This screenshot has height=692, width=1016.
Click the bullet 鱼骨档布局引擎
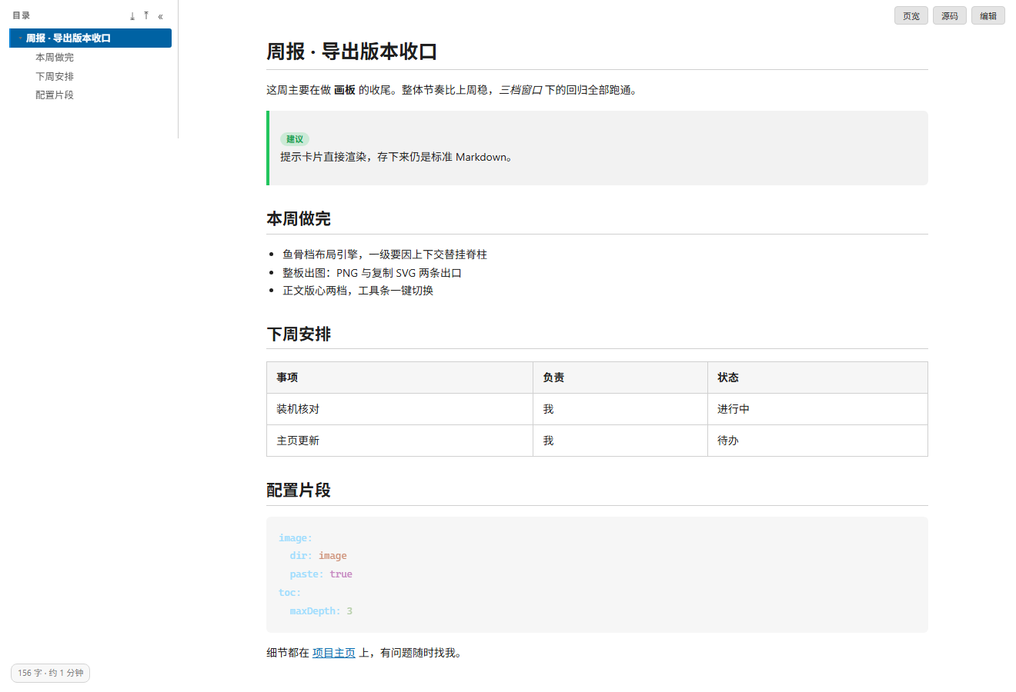(320, 255)
